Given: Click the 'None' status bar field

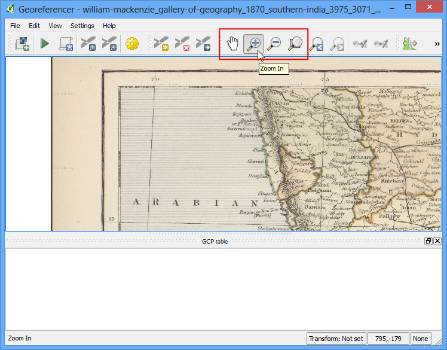Looking at the screenshot, I should pos(421,339).
